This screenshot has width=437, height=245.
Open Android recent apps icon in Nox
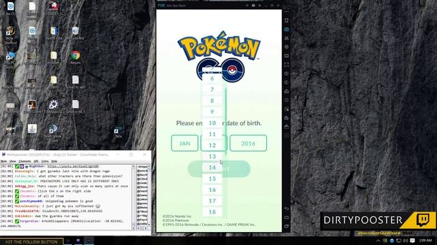click(x=287, y=227)
